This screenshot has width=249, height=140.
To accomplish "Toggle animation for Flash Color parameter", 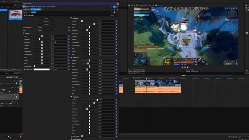I will tap(69, 69).
